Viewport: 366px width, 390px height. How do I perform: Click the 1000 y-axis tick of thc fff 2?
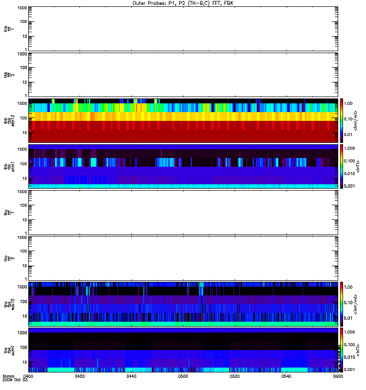point(22,237)
